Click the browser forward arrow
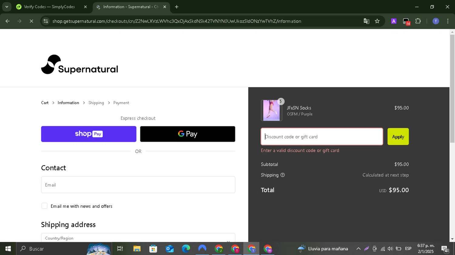This screenshot has width=455, height=255. [19, 21]
